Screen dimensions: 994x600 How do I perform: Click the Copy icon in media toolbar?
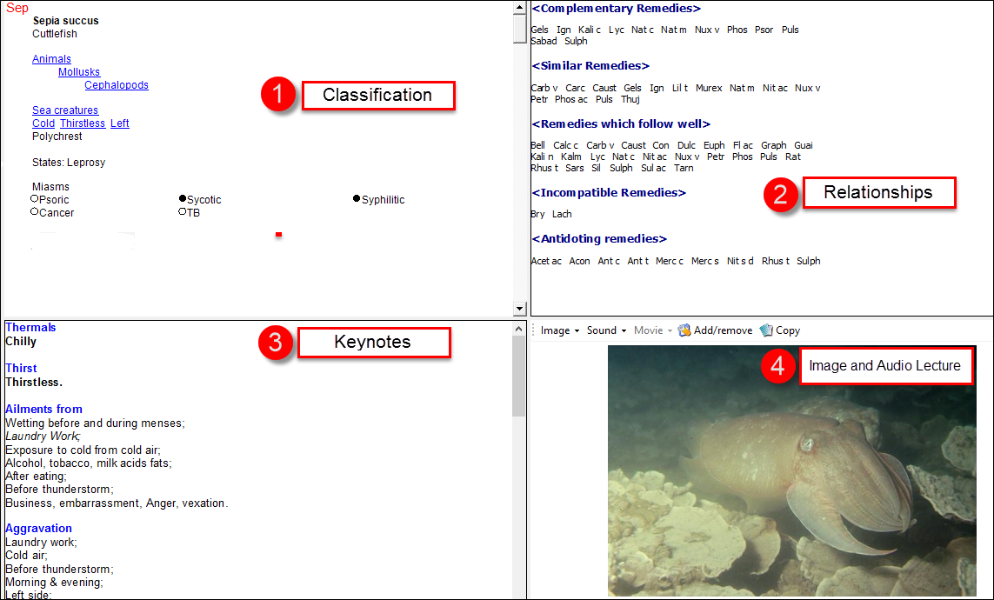pos(766,330)
